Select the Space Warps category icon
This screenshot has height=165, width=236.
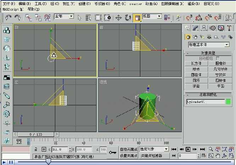click(223, 37)
